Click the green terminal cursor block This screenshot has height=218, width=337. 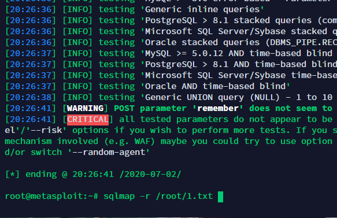[220, 197]
